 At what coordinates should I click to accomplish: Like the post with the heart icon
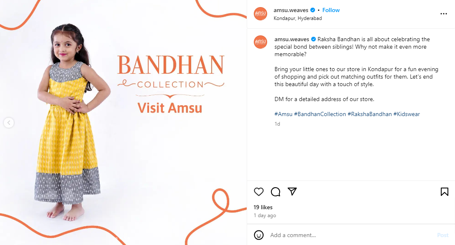coord(258,192)
